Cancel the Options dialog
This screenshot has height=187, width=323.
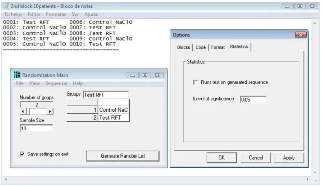[x=255, y=158]
